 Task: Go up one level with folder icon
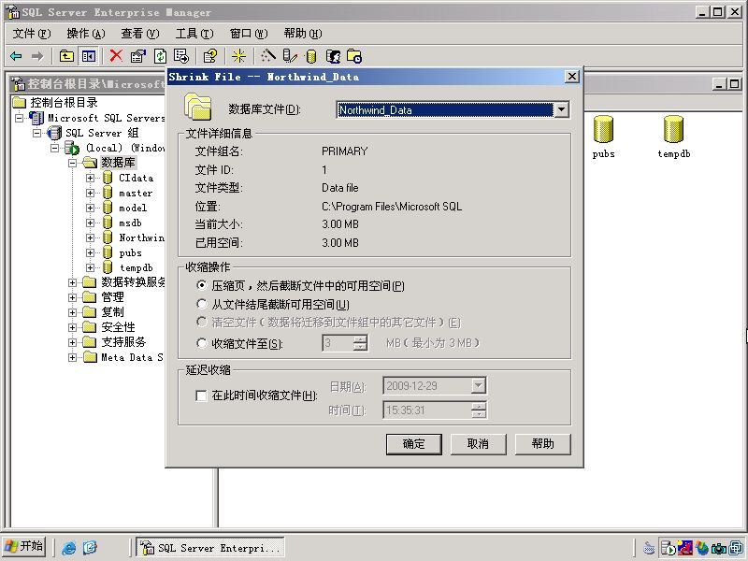coord(66,56)
